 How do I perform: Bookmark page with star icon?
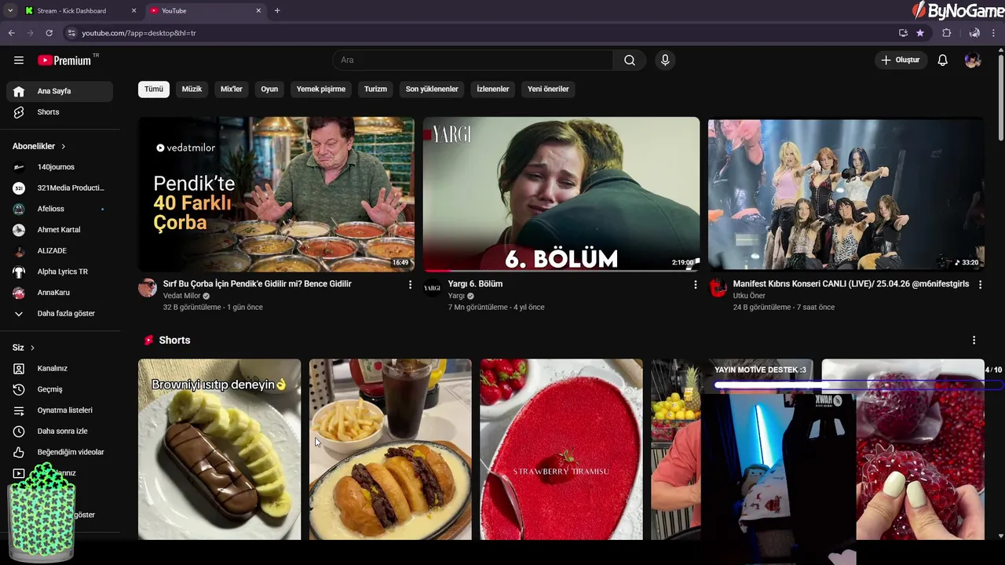coord(920,33)
